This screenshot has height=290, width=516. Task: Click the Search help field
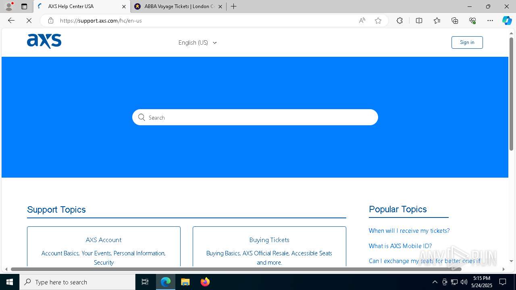(255, 117)
